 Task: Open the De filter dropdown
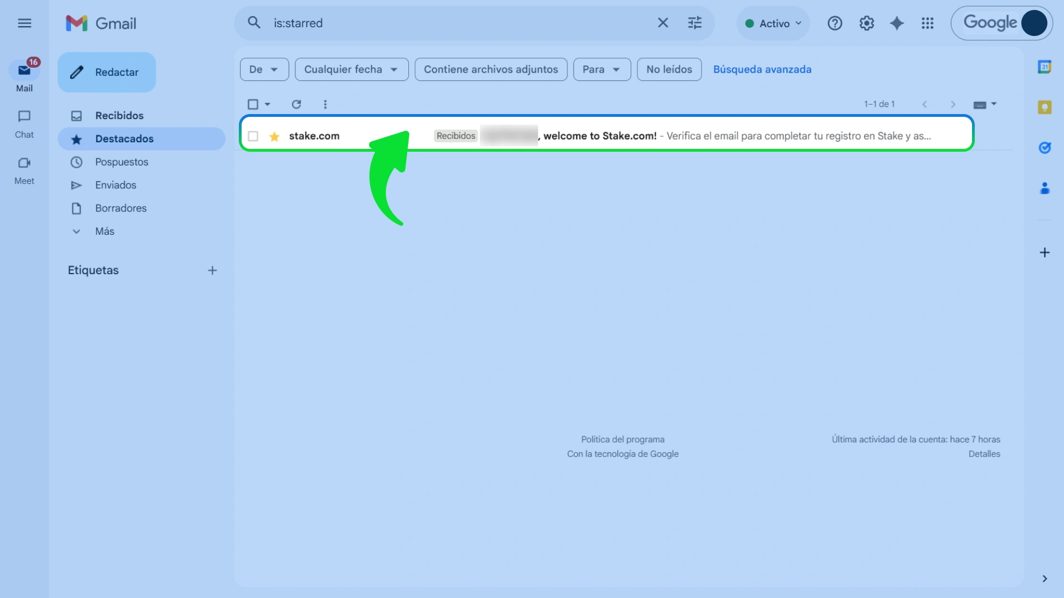pos(264,69)
